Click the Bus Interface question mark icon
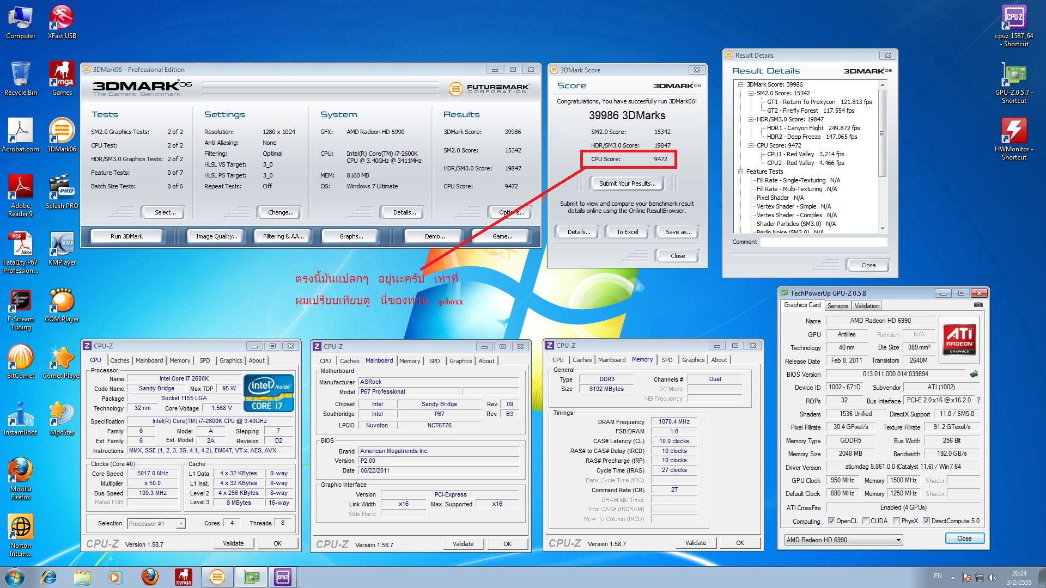This screenshot has height=588, width=1046. (978, 400)
